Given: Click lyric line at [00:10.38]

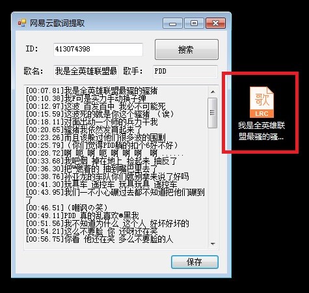Looking at the screenshot, I should click(x=86, y=98).
